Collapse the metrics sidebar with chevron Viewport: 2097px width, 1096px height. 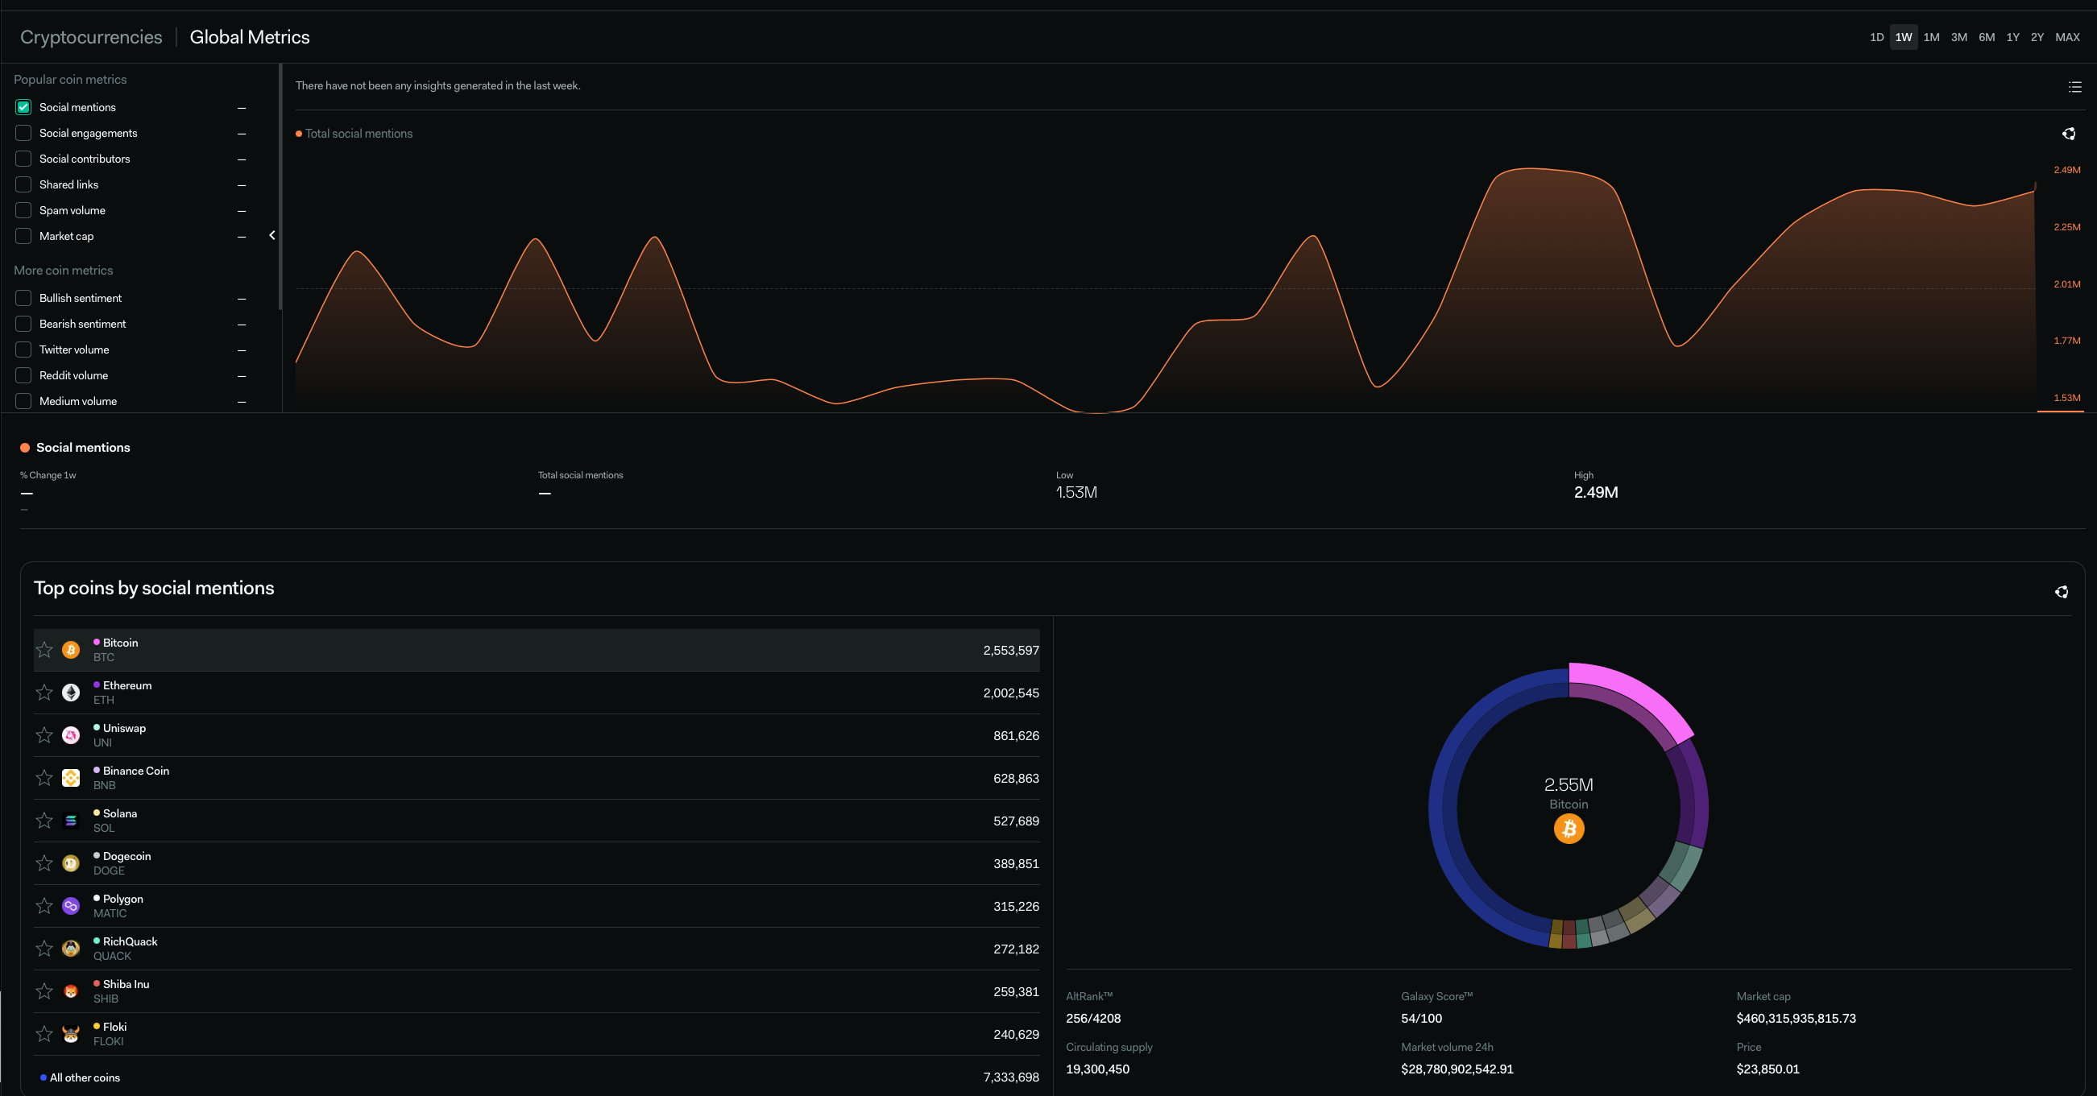point(272,235)
